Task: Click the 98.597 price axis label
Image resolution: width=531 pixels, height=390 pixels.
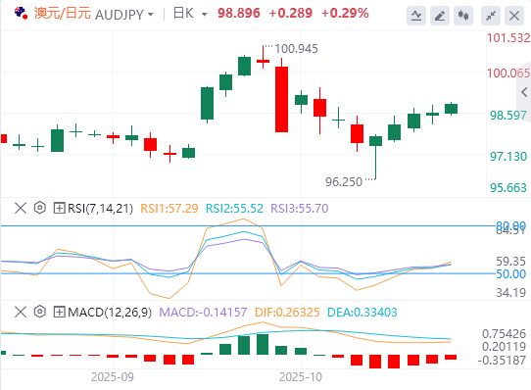Action: coord(508,116)
